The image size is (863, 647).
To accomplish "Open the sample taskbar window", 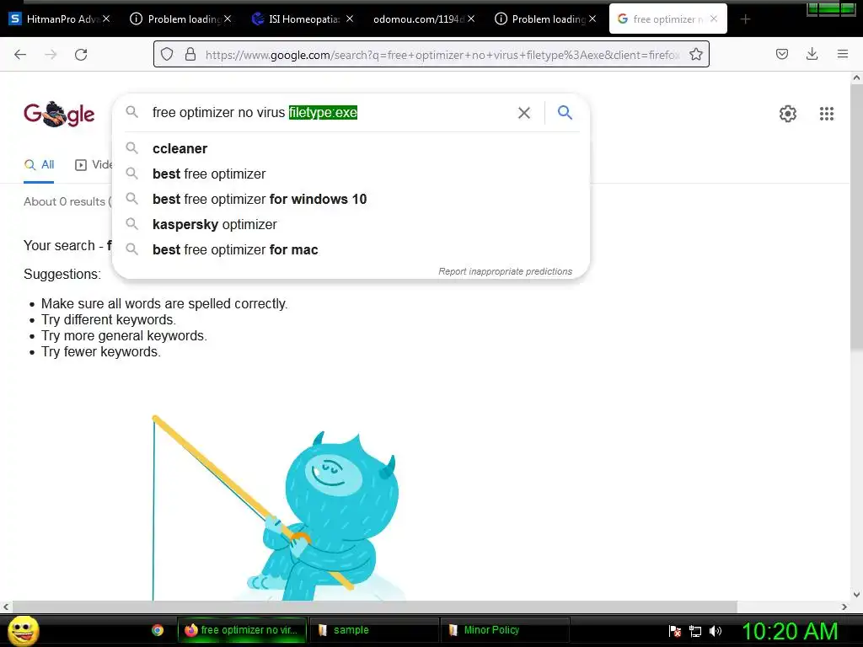I will (373, 630).
